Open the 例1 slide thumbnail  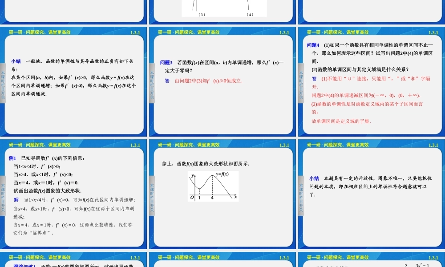(x=73, y=194)
